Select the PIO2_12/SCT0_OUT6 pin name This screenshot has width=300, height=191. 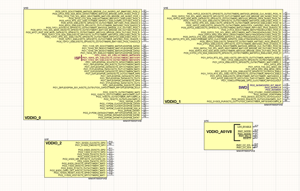click(122, 92)
